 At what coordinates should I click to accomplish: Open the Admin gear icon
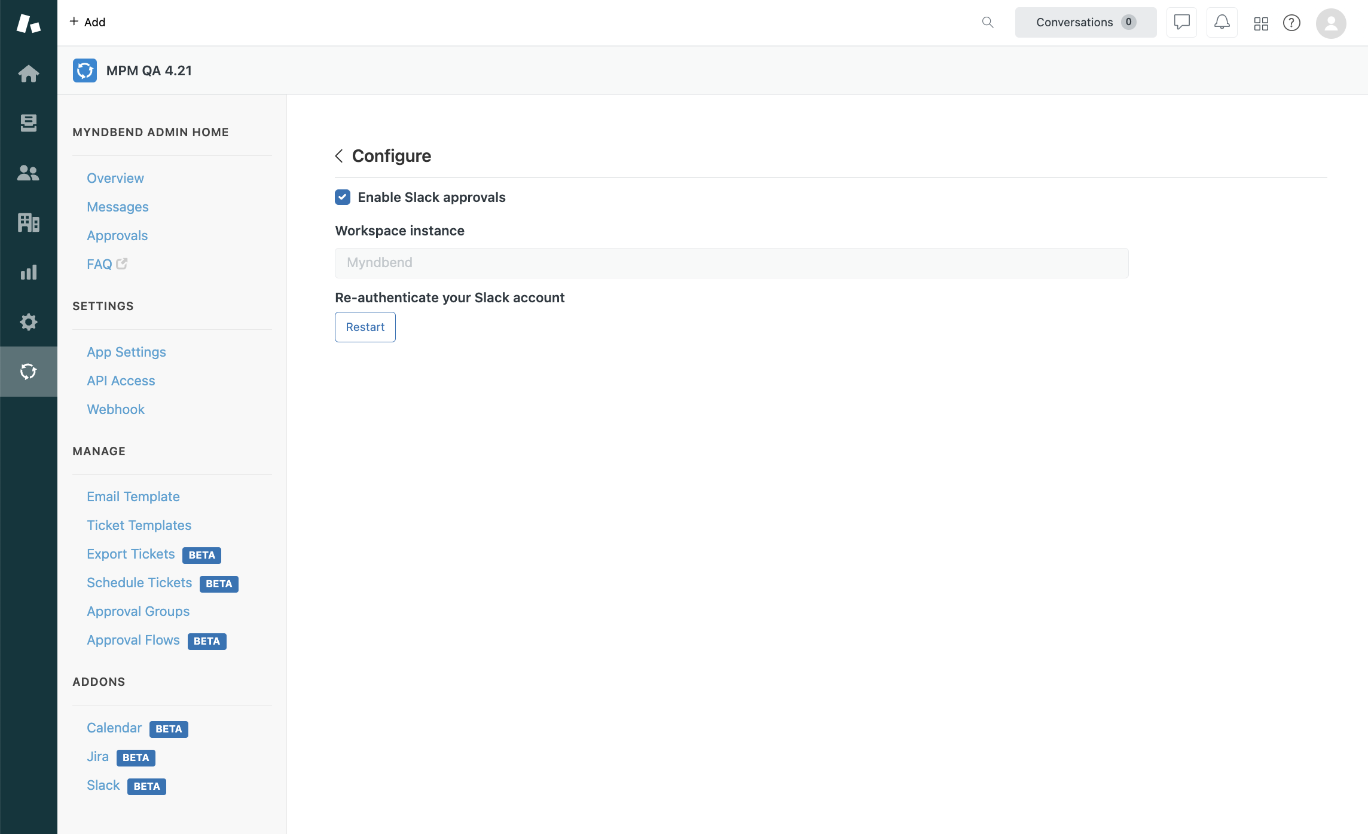pyautogui.click(x=28, y=322)
